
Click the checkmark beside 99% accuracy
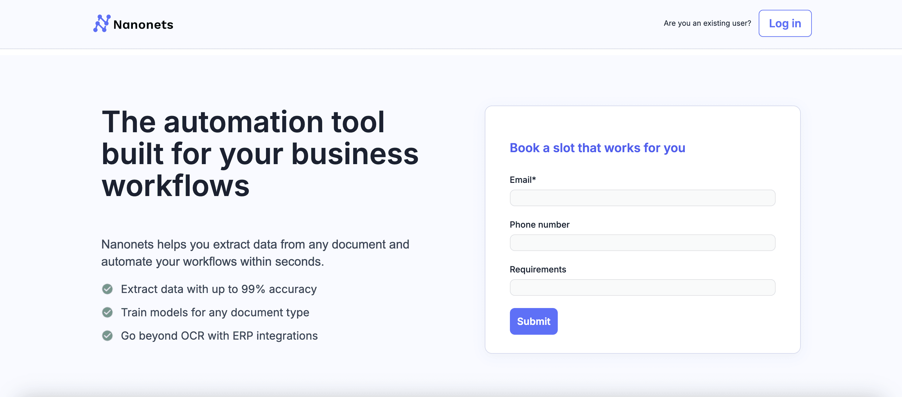107,289
